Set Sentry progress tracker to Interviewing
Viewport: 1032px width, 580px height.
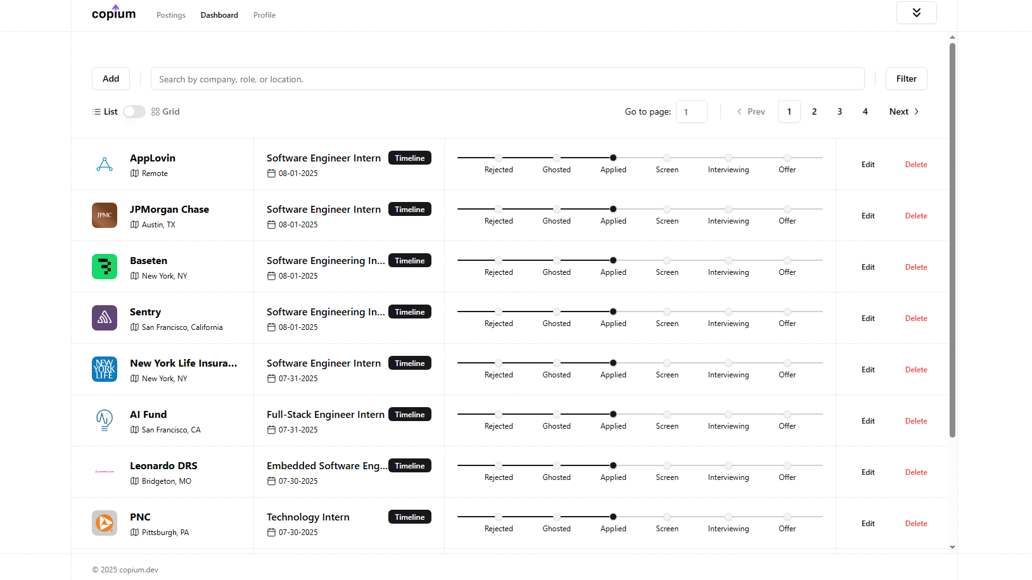[x=729, y=312]
